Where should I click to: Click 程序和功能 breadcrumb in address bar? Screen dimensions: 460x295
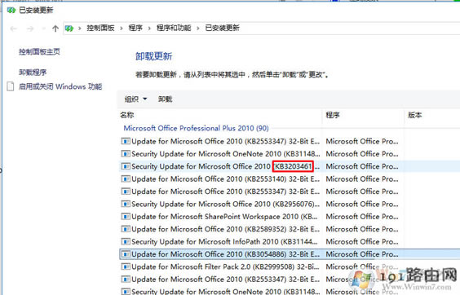[x=174, y=29]
